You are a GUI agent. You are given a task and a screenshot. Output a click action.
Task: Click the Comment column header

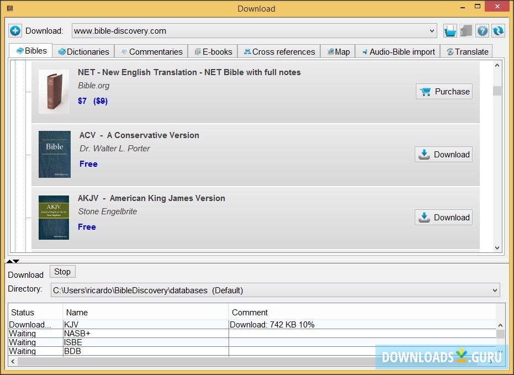362,313
